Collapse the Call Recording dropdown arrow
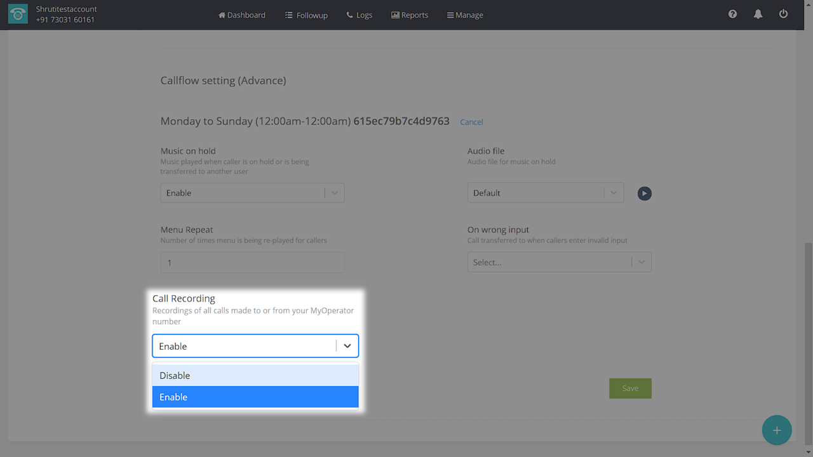813x457 pixels. 347,347
